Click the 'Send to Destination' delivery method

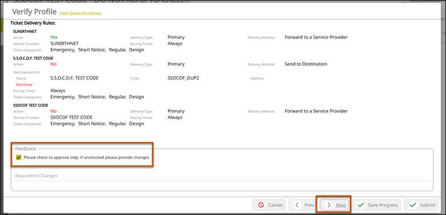(x=306, y=64)
